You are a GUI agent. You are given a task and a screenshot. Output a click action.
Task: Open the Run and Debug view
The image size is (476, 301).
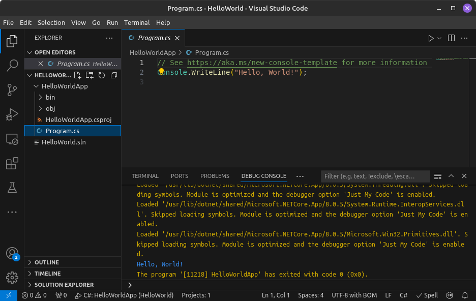click(12, 114)
